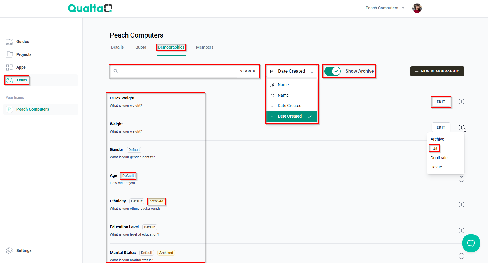Viewport: 488px width, 263px height.
Task: Click the Qualta logo
Action: (90, 8)
